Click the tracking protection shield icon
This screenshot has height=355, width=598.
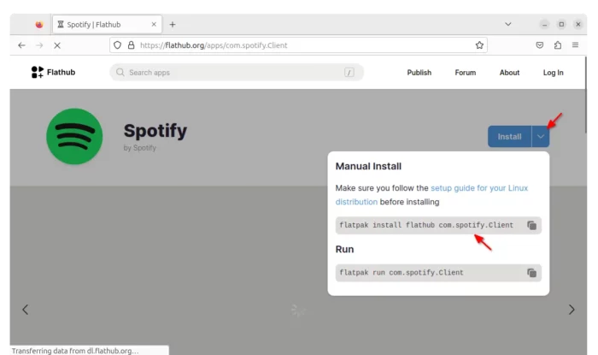[118, 45]
